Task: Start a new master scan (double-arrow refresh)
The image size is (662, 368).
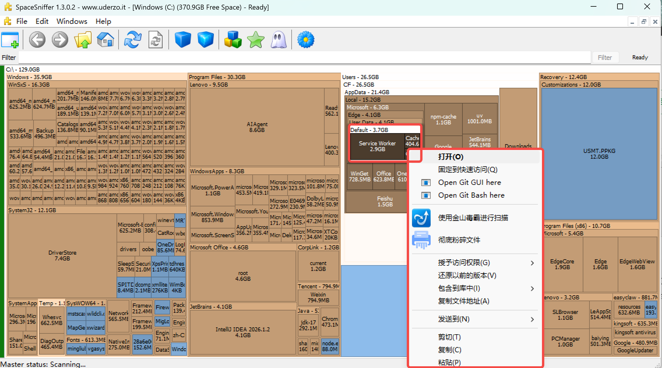Action: [x=133, y=40]
